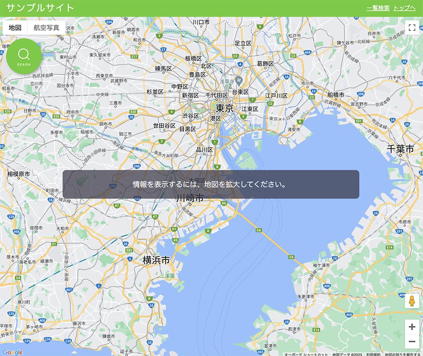Click the 地図データ ©2023 notice

coord(347,354)
